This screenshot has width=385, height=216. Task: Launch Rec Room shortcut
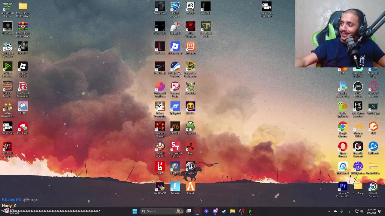point(190,48)
